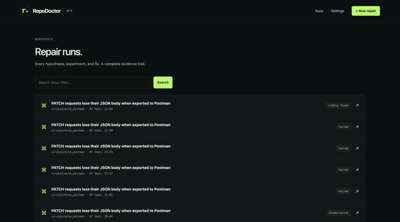Open the 21:29 failed run arrow icon
This screenshot has height=222, width=400.
[x=357, y=148]
